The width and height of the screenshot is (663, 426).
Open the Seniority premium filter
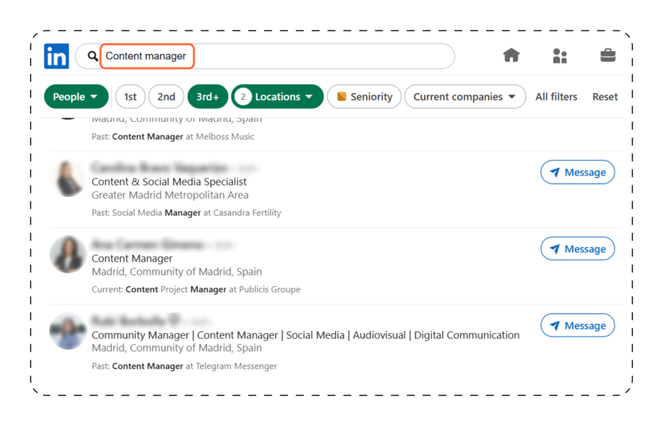coord(364,96)
